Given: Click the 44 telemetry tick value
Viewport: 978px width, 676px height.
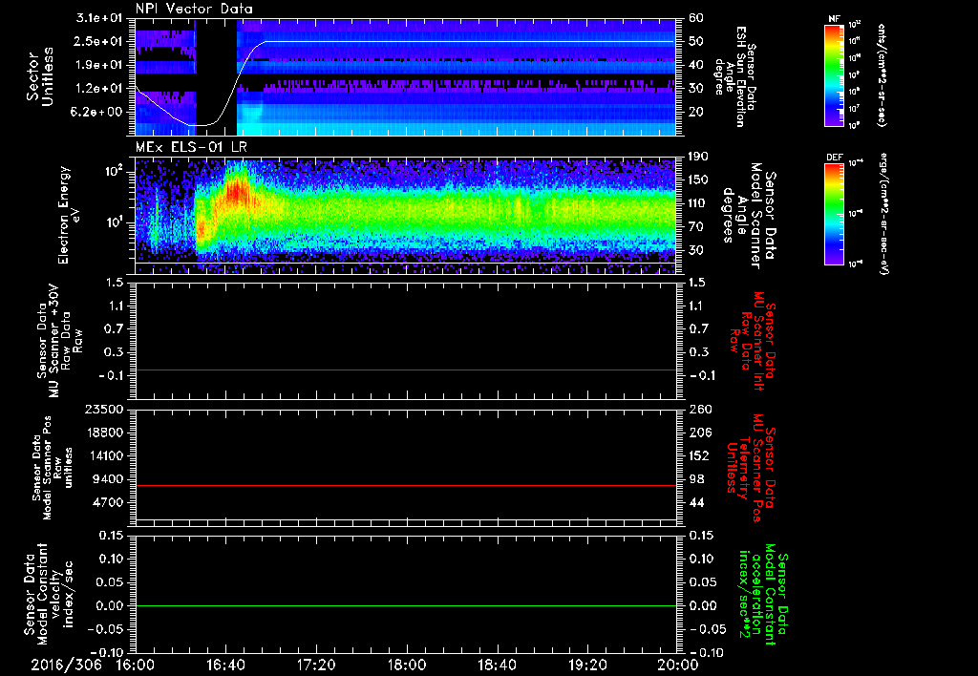Looking at the screenshot, I should [x=696, y=502].
